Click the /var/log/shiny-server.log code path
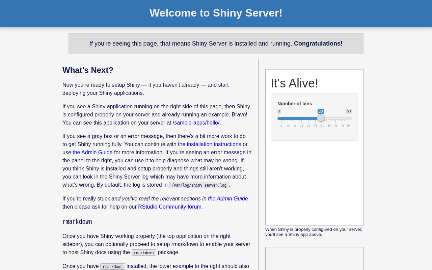432x270 pixels. pos(199,185)
